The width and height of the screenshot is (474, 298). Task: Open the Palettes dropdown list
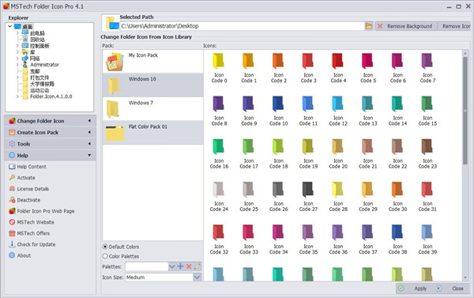[x=171, y=266]
